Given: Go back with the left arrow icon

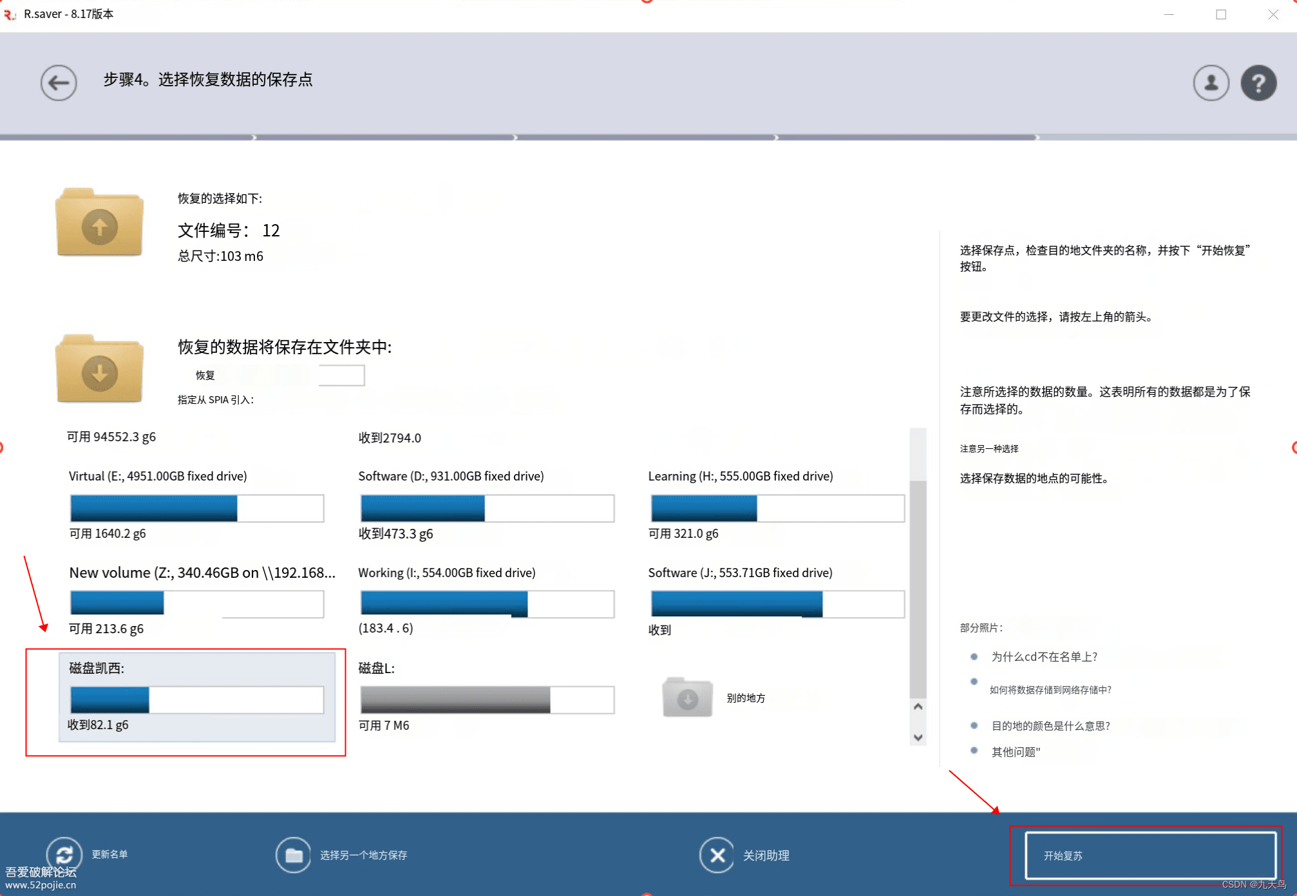Looking at the screenshot, I should [x=59, y=82].
